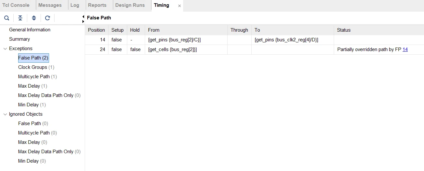This screenshot has width=424, height=171.
Task: Open the Design Runs tab
Action: point(130,5)
